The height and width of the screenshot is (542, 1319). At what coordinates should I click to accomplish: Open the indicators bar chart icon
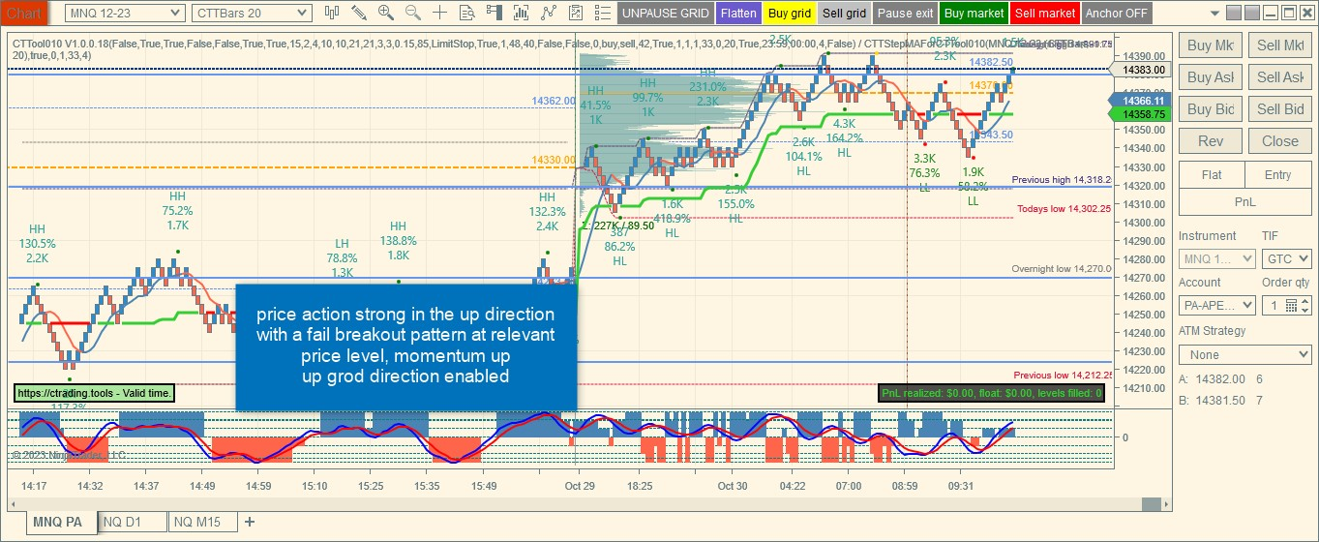tap(522, 13)
